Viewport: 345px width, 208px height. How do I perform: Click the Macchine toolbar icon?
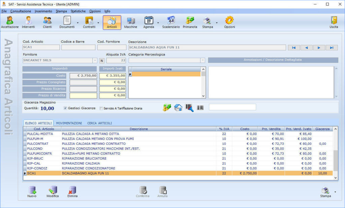coord(130,23)
